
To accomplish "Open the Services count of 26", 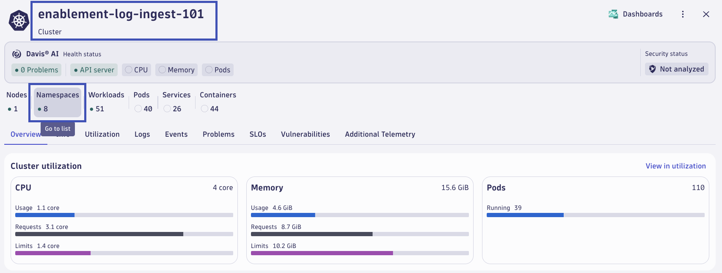I will [x=176, y=102].
